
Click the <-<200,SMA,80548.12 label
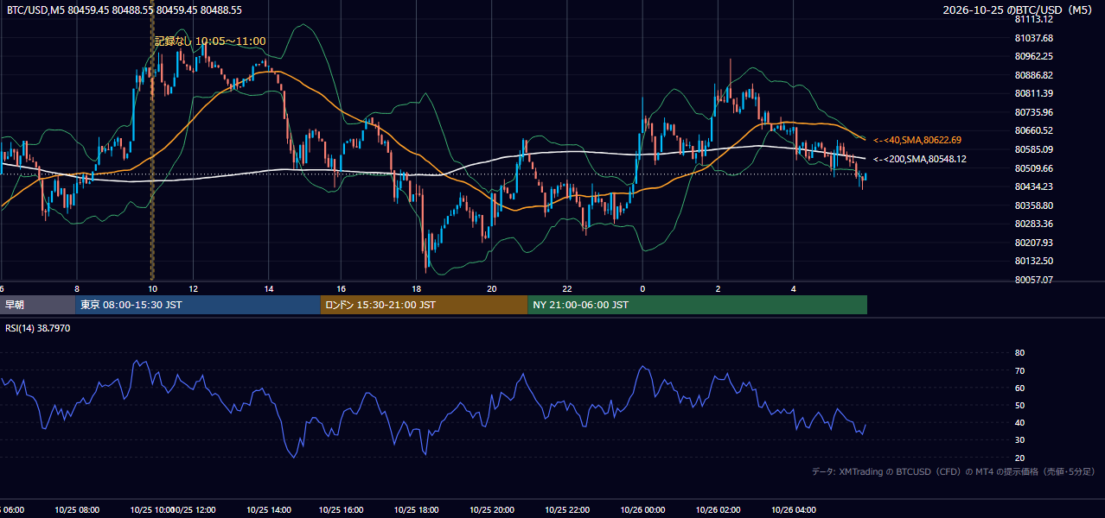[920, 159]
